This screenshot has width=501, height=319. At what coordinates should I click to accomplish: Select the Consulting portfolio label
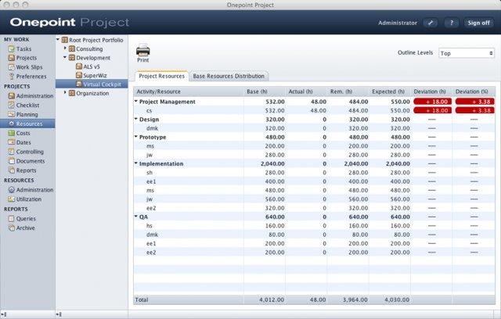pyautogui.click(x=89, y=48)
